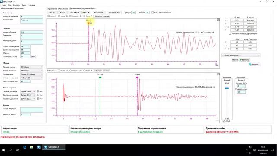The height and width of the screenshot is (156, 277).
Task: Click the orange marker on upper chart
Action: 89,23
